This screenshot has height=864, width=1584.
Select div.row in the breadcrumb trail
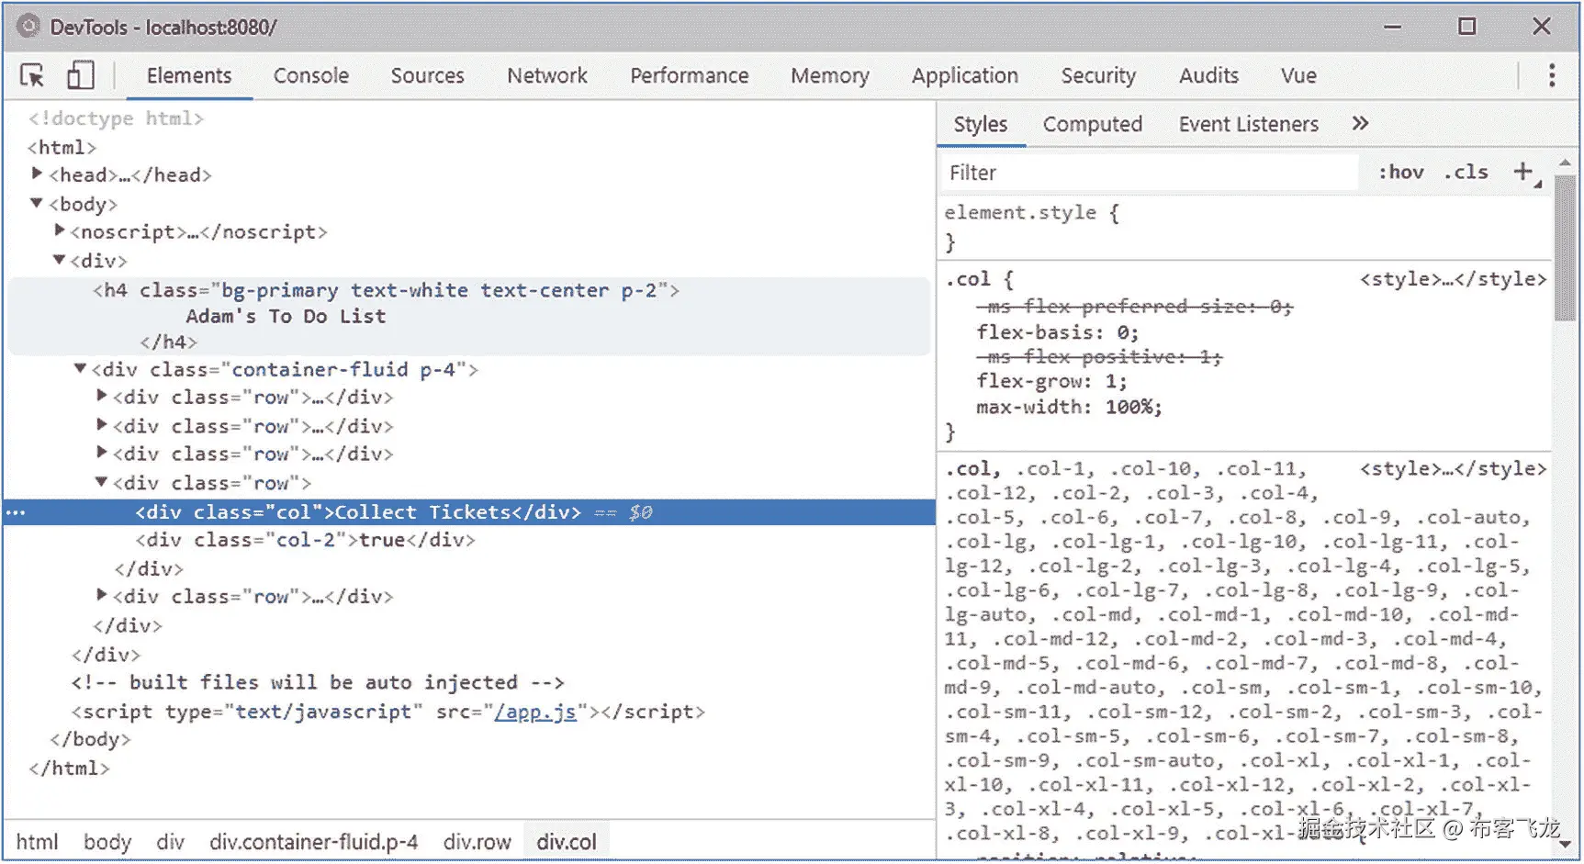click(x=477, y=841)
